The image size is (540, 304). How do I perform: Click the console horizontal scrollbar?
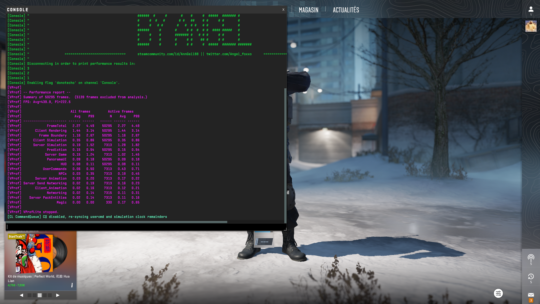pyautogui.click(x=116, y=222)
